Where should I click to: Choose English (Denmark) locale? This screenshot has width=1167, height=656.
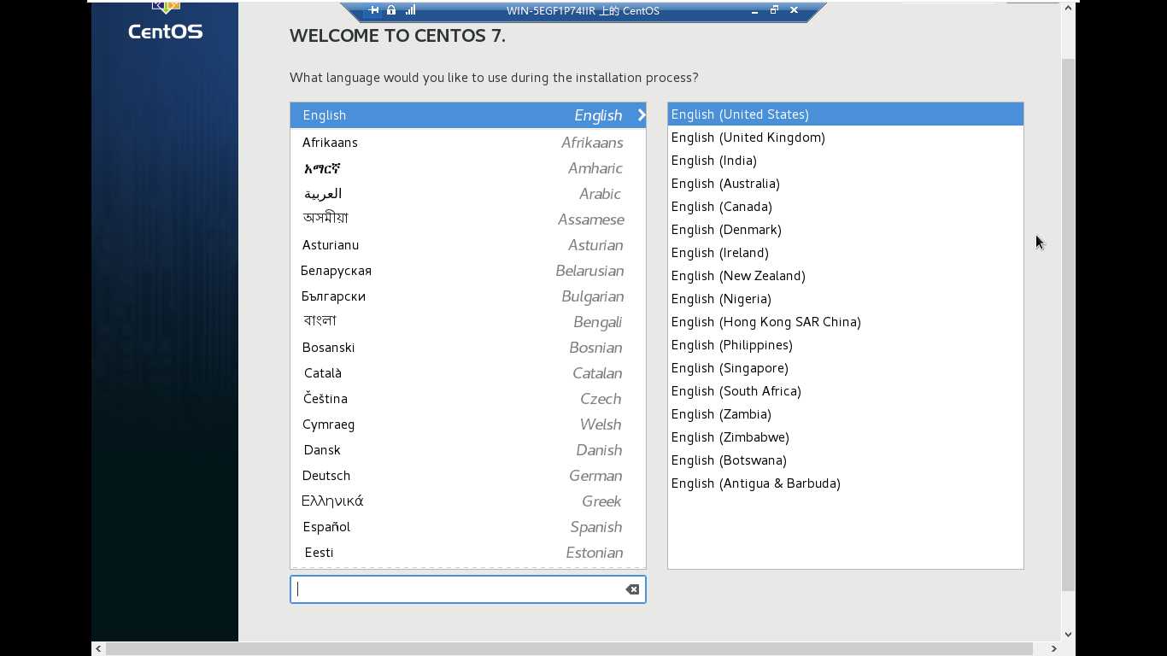pos(846,230)
